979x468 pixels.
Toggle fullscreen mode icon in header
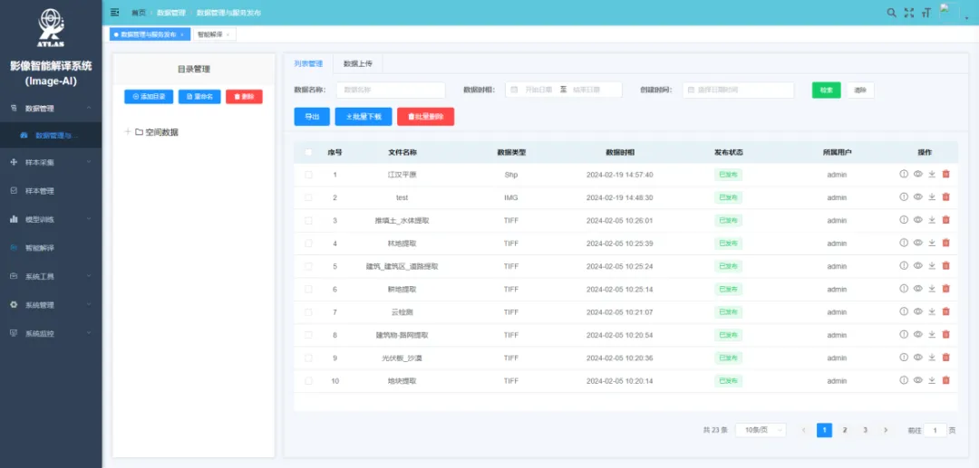click(908, 13)
